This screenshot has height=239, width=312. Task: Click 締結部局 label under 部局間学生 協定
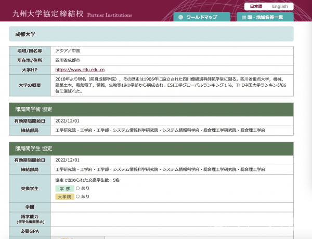click(x=30, y=170)
